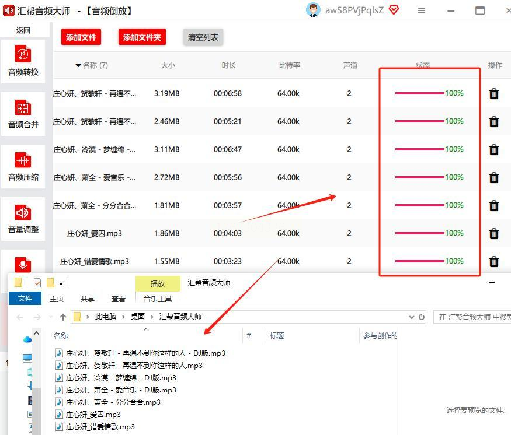Delete the 爱音乐 track row
The image size is (511, 435).
(x=493, y=177)
